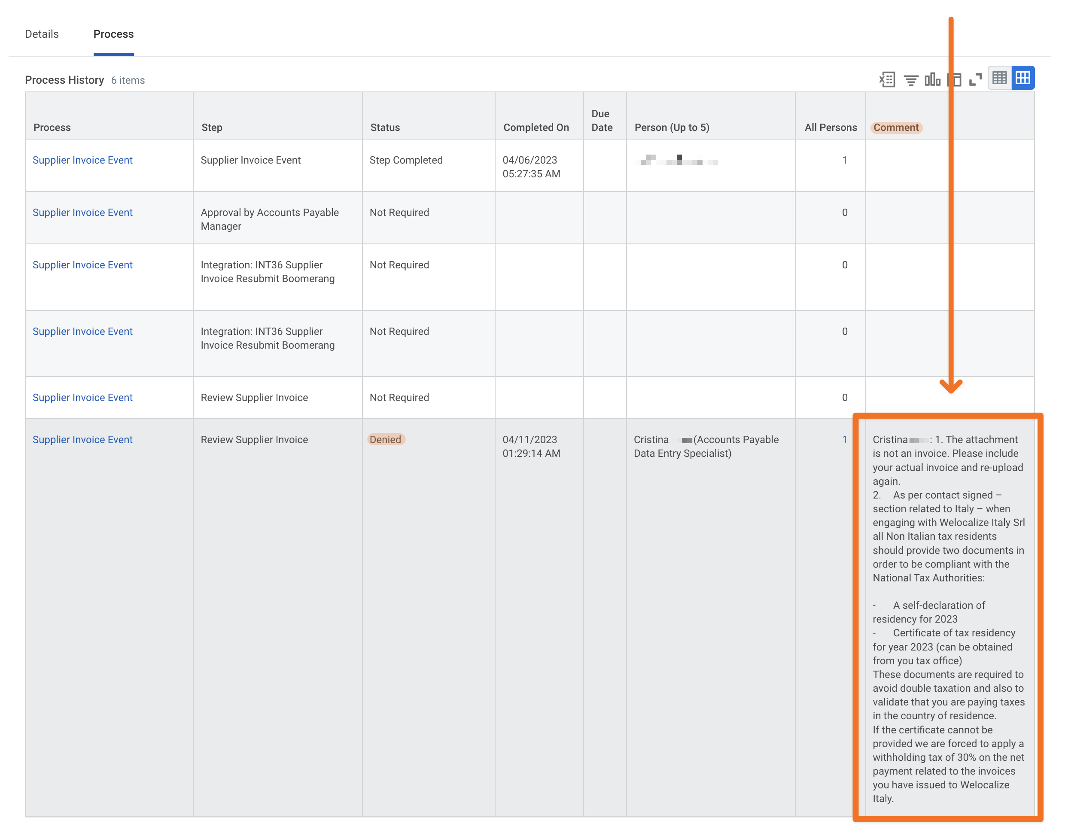Screen dimensions: 1065x833
Task: Open the first Supplier Invoice Event link
Action: click(82, 159)
